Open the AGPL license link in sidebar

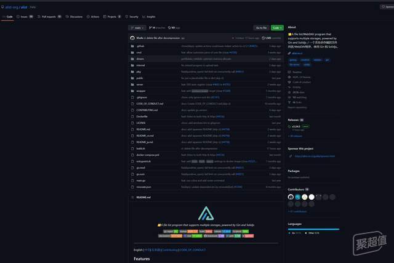pos(301,77)
